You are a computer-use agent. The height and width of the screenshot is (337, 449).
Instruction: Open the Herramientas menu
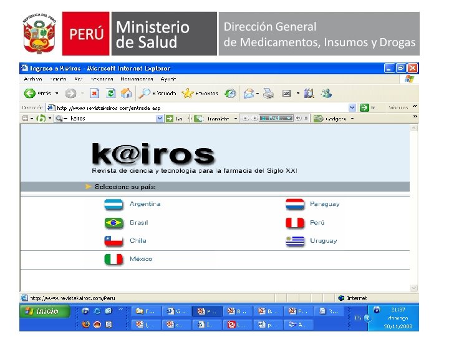(137, 79)
